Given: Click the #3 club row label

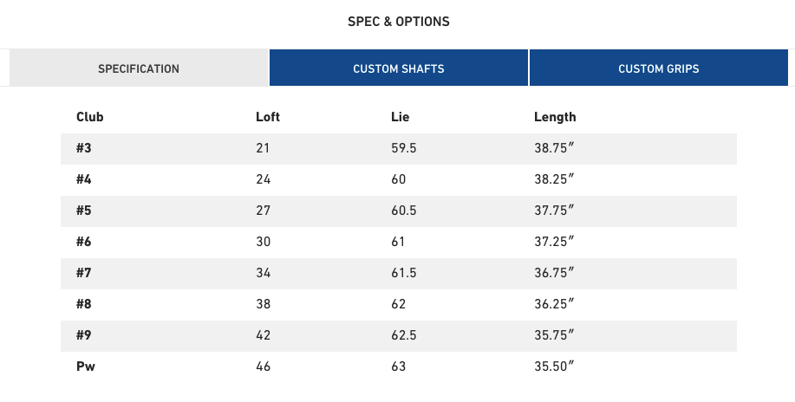Looking at the screenshot, I should point(83,148).
